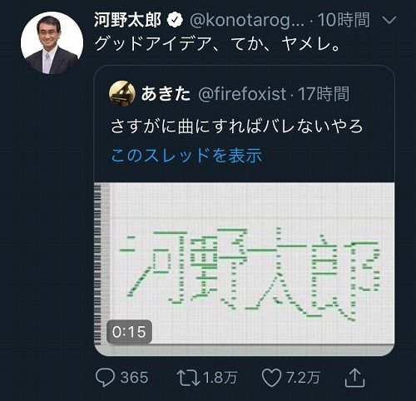This screenshot has height=401, width=416.
Task: Click the 10時間 timestamp
Action: point(344,20)
